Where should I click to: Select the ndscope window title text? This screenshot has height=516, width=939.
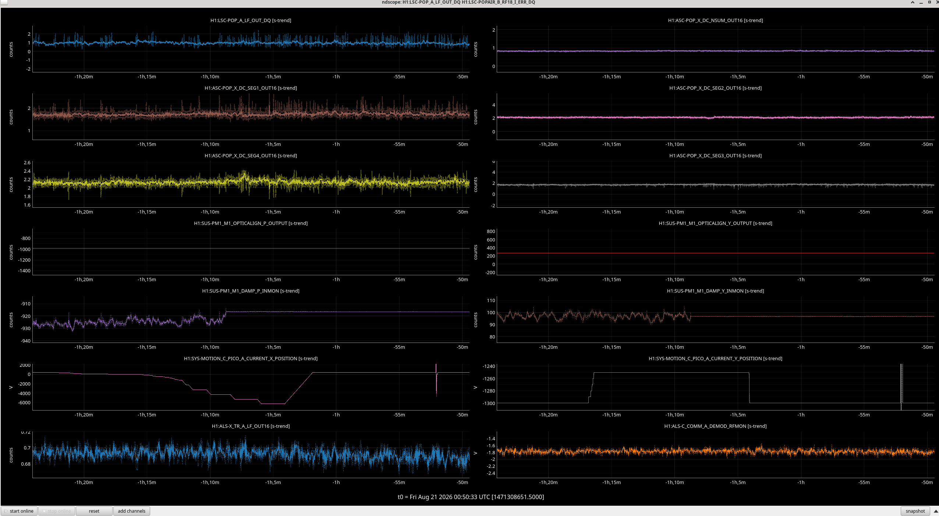(x=458, y=2)
